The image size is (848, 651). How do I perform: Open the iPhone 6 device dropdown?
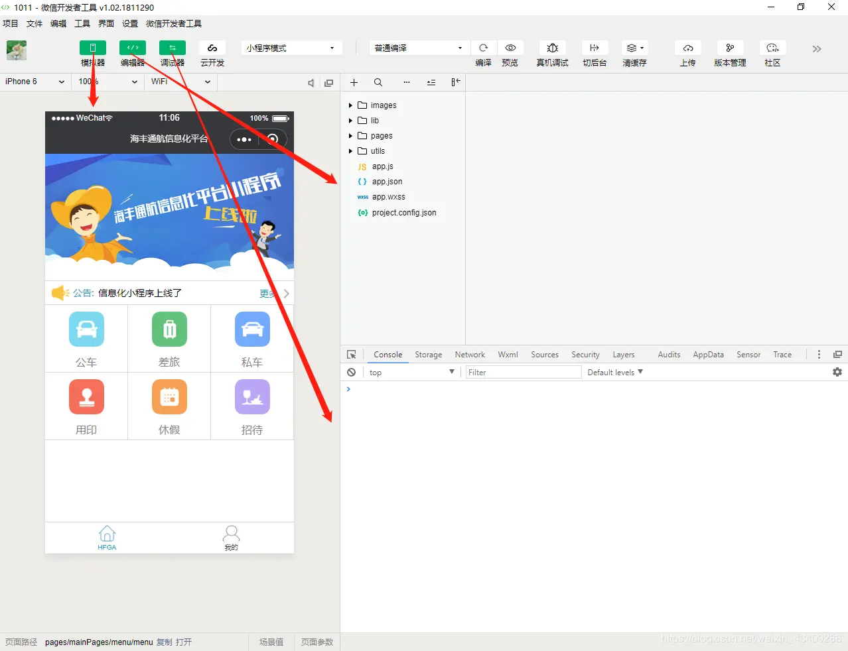pos(35,82)
